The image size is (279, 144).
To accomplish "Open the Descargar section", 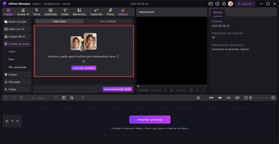I will pyautogui.click(x=17, y=82).
